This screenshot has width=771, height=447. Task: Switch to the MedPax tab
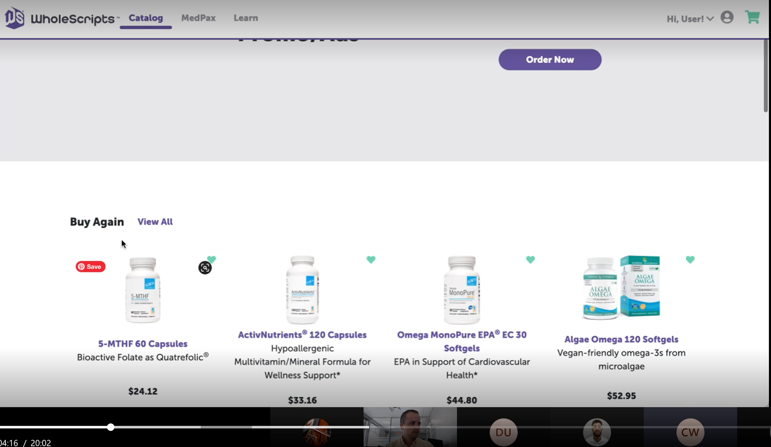pyautogui.click(x=198, y=18)
